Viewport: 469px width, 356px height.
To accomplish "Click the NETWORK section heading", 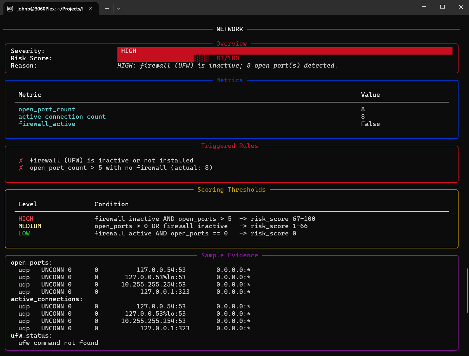I will tap(230, 29).
